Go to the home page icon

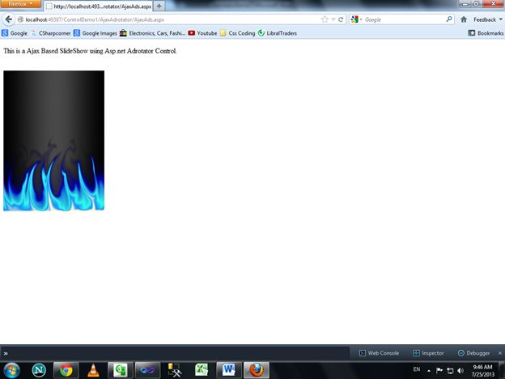click(464, 19)
